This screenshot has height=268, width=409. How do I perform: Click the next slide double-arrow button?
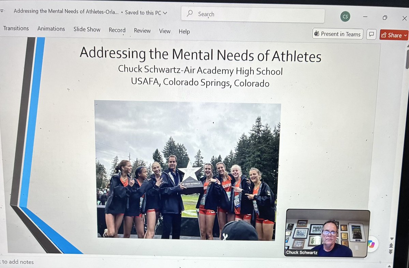tap(391, 252)
